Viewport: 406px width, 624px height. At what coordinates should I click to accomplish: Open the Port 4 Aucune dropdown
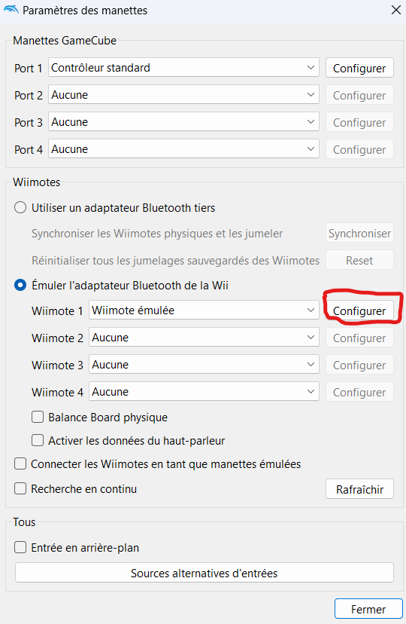tap(183, 148)
